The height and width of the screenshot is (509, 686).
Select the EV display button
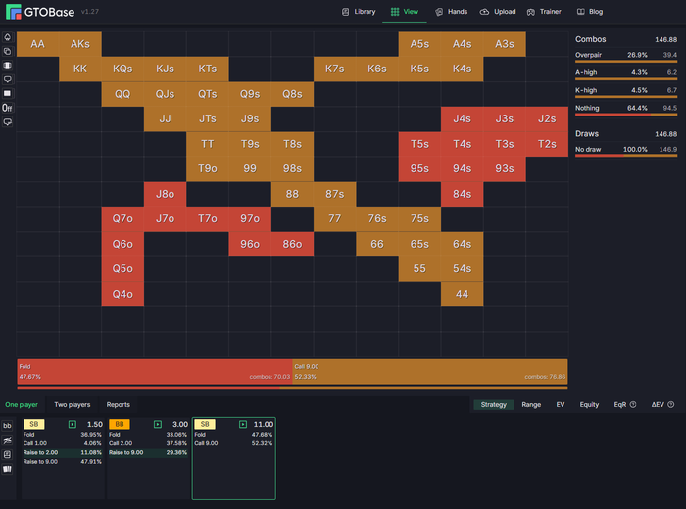pos(561,405)
